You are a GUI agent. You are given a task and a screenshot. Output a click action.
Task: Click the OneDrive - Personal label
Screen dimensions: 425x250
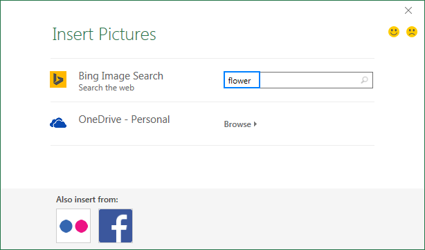124,119
